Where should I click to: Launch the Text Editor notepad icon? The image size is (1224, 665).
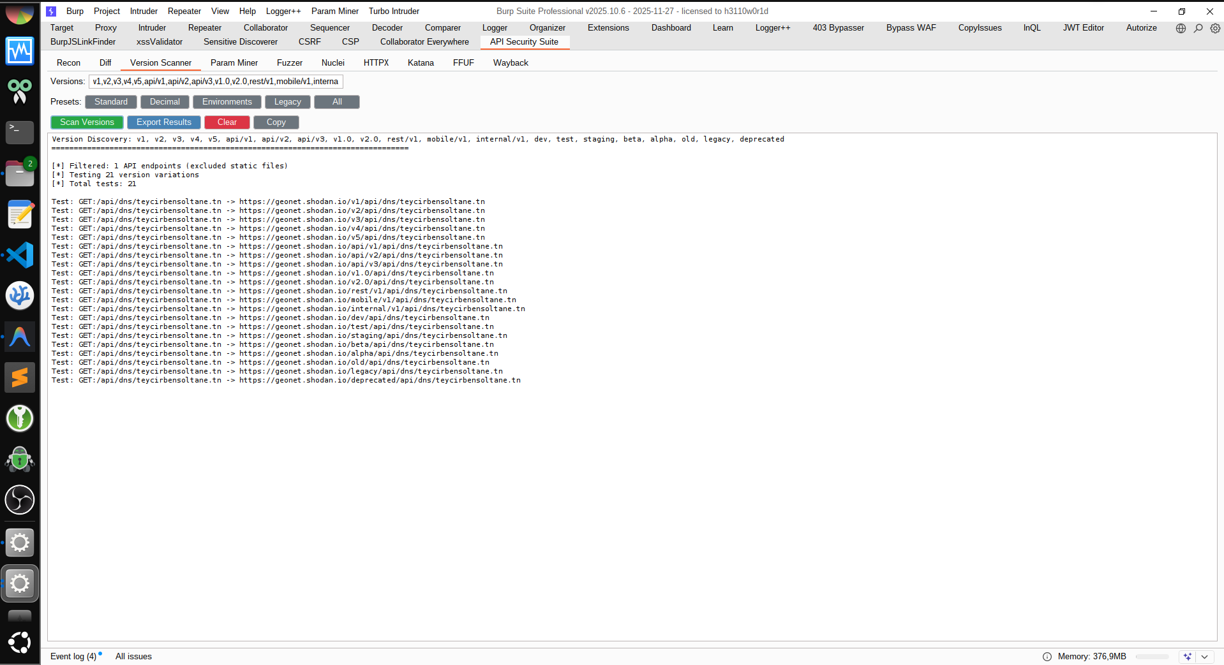[20, 214]
